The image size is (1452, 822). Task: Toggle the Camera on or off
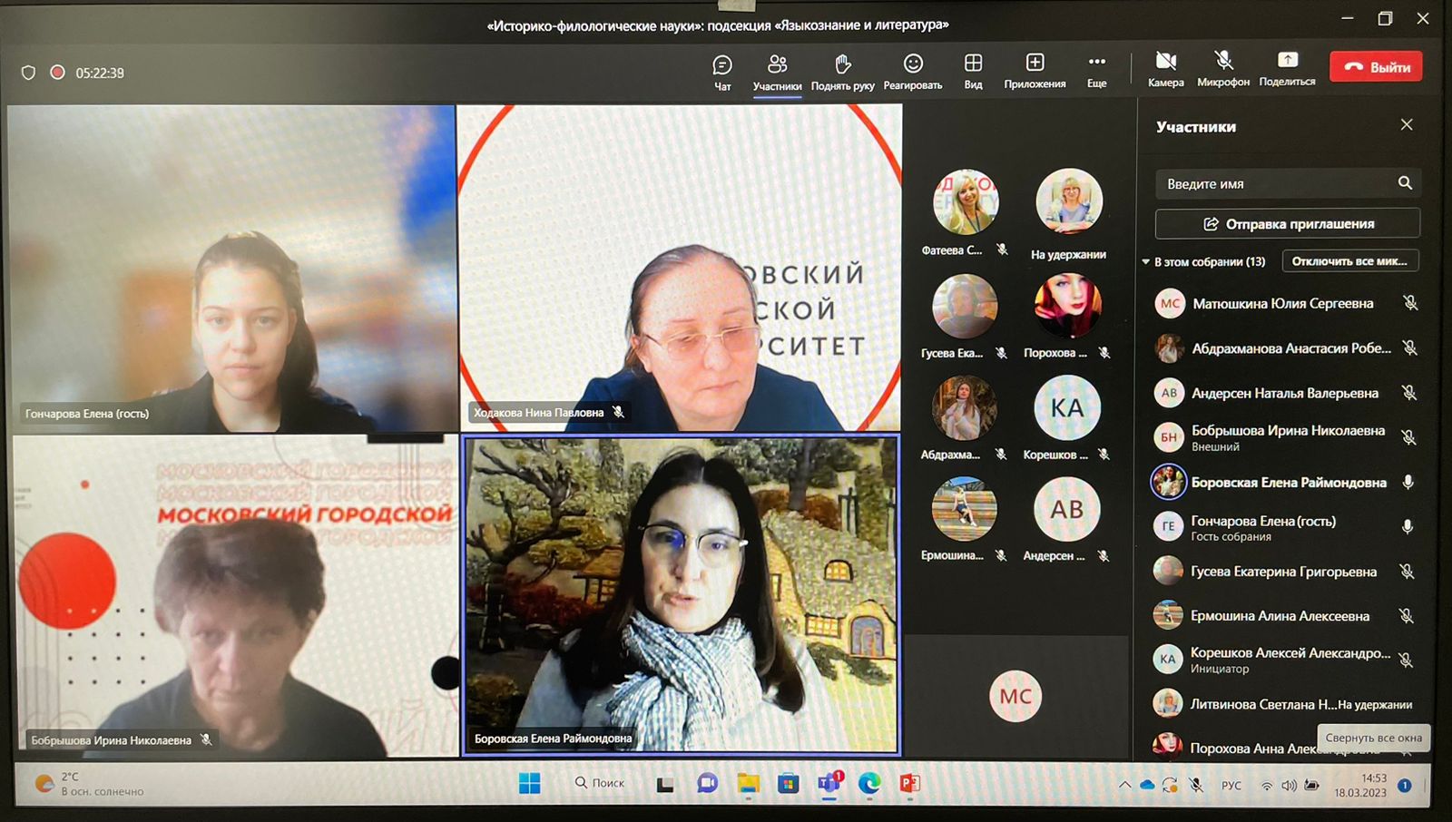pos(1165,62)
